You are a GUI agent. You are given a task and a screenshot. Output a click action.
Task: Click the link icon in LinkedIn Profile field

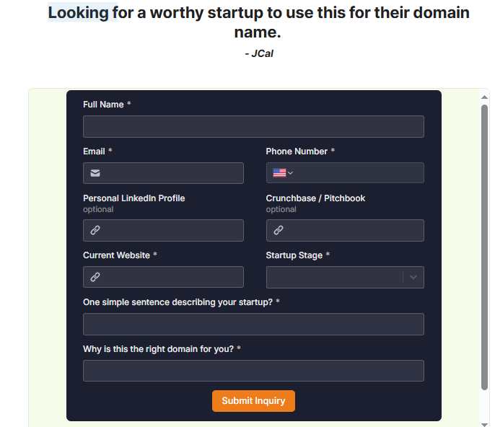pyautogui.click(x=95, y=231)
